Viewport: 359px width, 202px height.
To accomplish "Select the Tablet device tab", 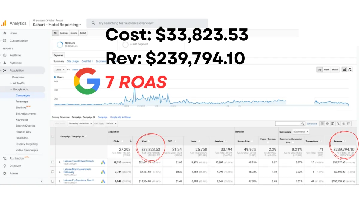I will click(83, 33).
